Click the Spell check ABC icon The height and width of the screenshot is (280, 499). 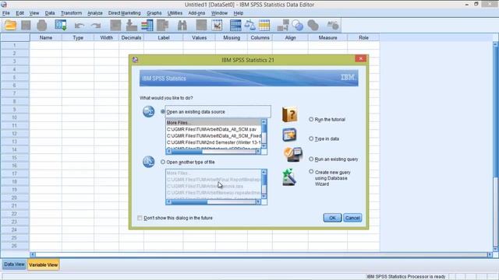(x=333, y=25)
